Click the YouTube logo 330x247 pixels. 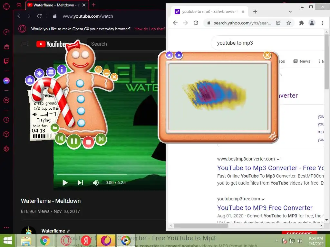click(51, 44)
